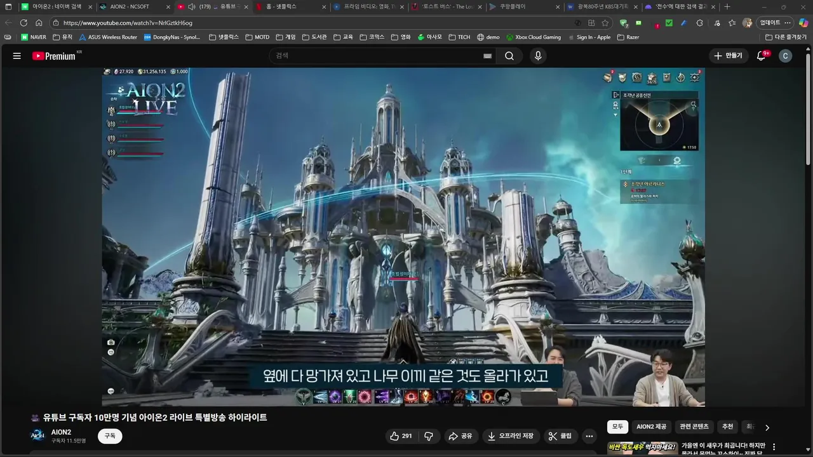Click the 구독 subscribe button
This screenshot has height=457, width=813.
[110, 436]
